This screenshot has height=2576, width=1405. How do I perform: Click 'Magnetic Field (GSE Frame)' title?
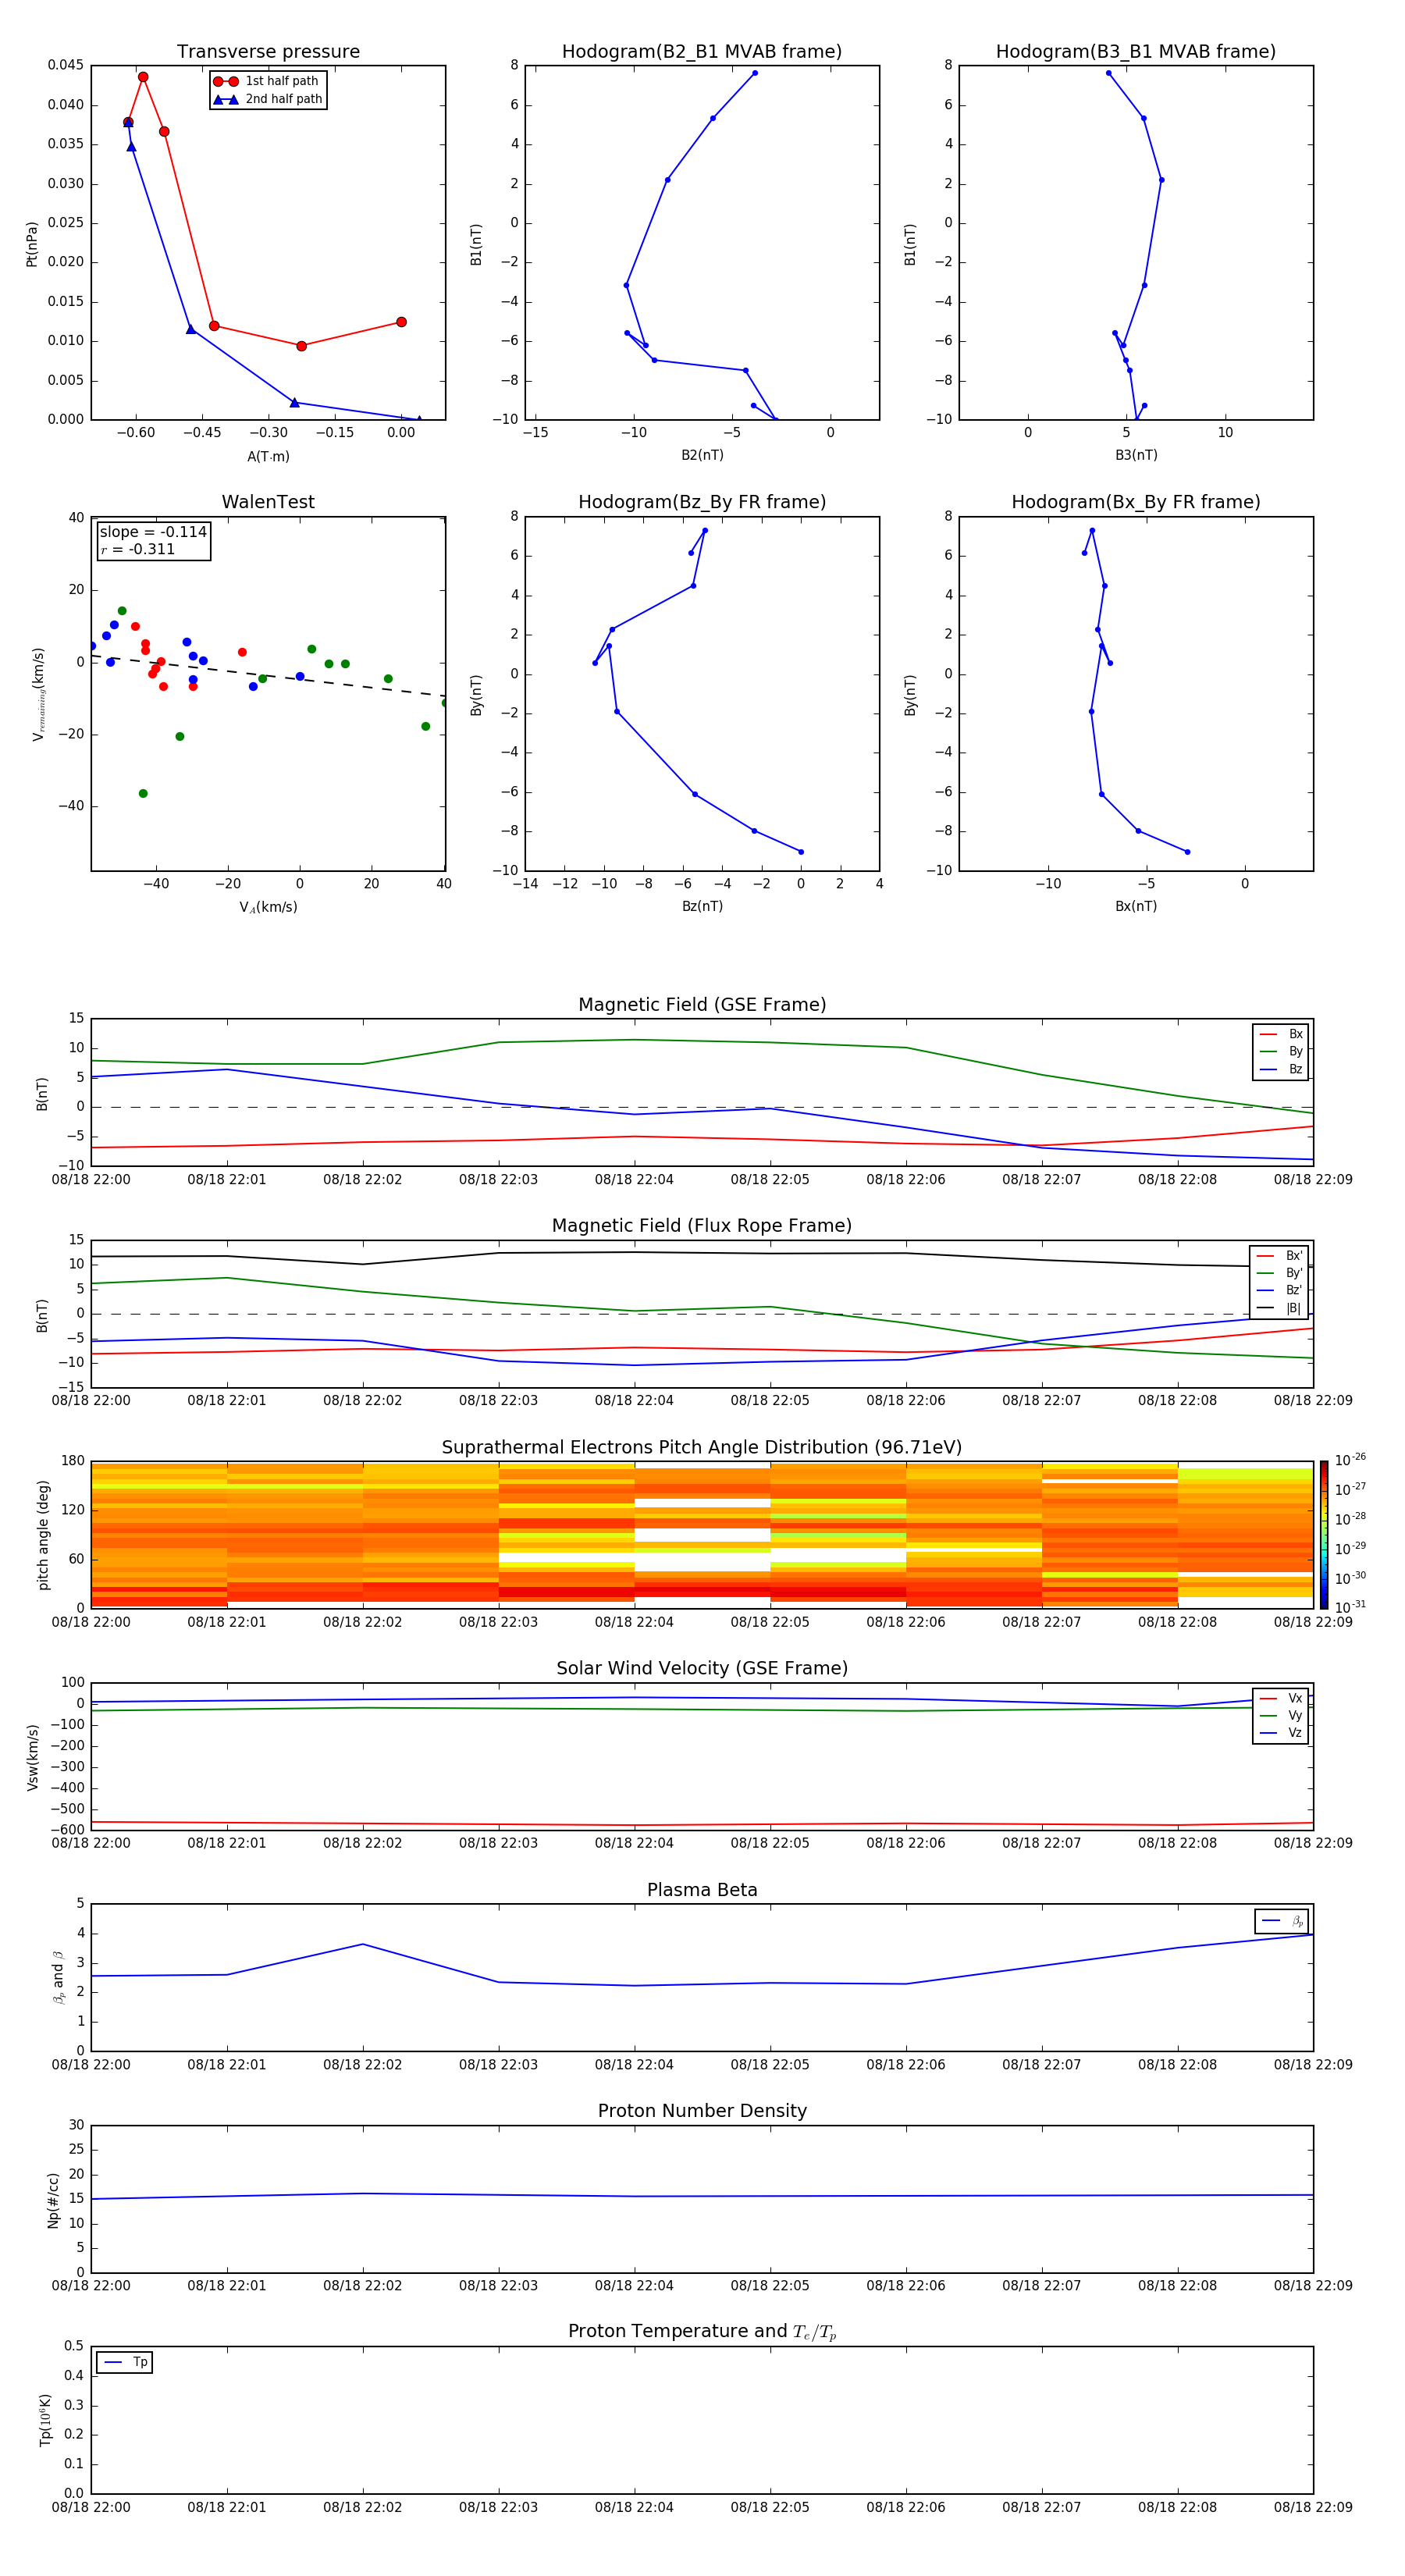702,1005
